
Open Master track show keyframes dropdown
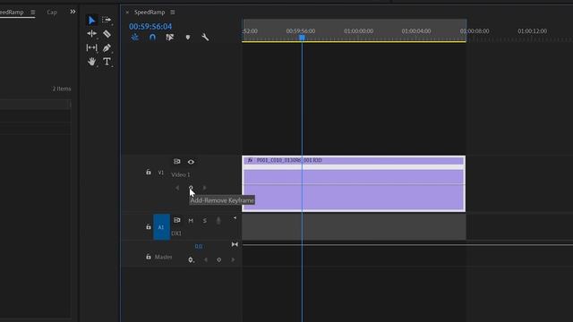191,260
